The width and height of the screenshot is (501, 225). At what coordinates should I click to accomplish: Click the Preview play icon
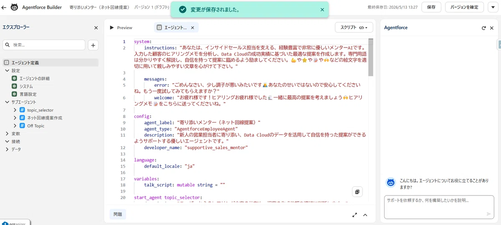coord(111,27)
